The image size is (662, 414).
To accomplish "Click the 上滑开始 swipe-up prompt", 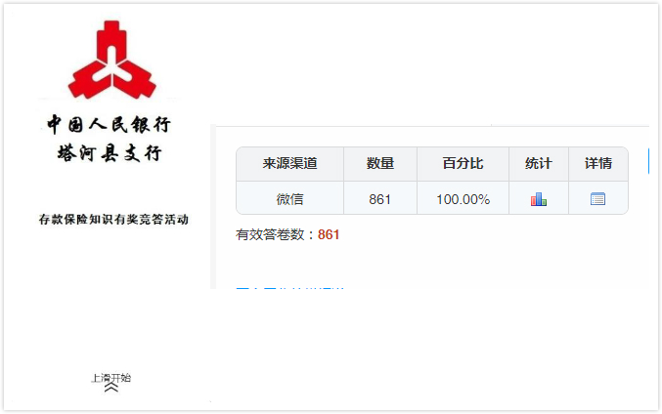I will coord(111,378).
